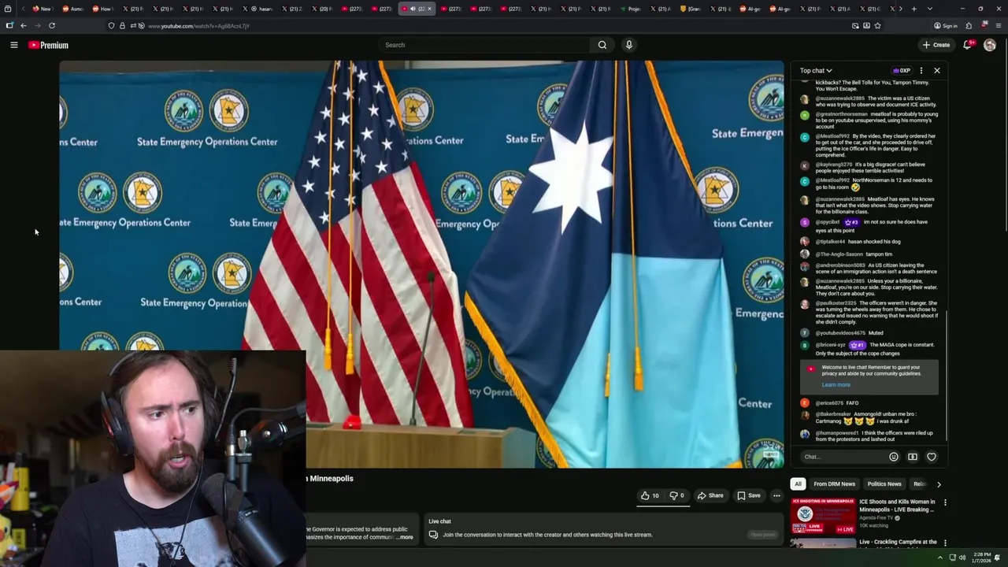1008x567 pixels.
Task: Focus the YouTube search field
Action: [x=484, y=45]
